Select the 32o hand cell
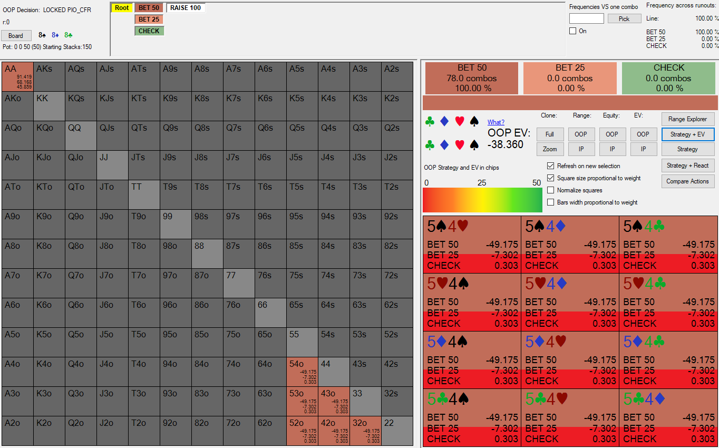The image size is (719, 448). coord(365,431)
